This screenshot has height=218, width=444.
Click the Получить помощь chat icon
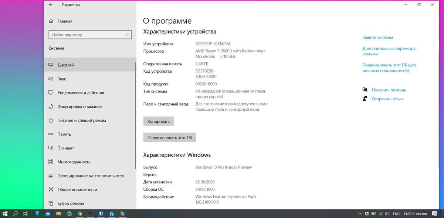tap(365, 90)
